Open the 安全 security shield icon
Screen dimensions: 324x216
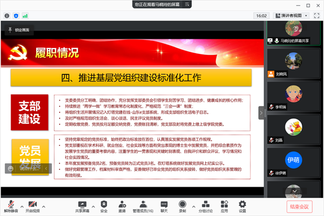pyautogui.click(x=104, y=207)
